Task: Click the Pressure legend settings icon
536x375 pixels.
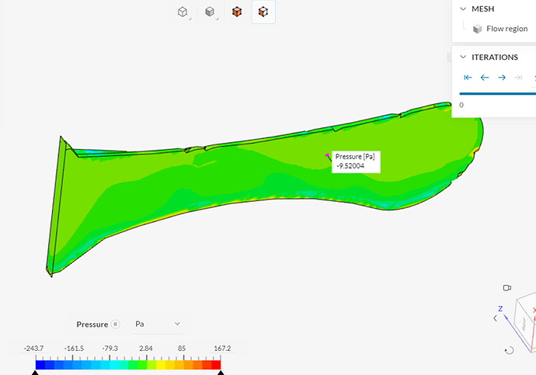Action: (116, 324)
